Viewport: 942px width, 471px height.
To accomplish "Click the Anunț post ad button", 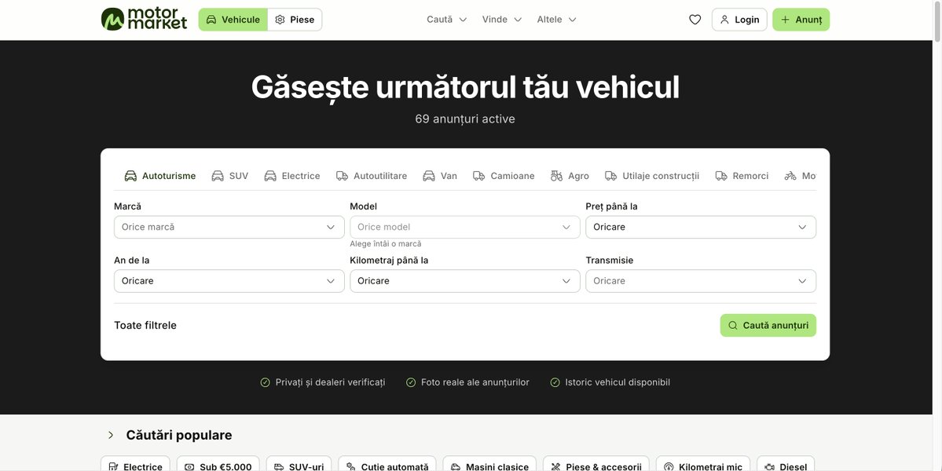I will click(801, 20).
